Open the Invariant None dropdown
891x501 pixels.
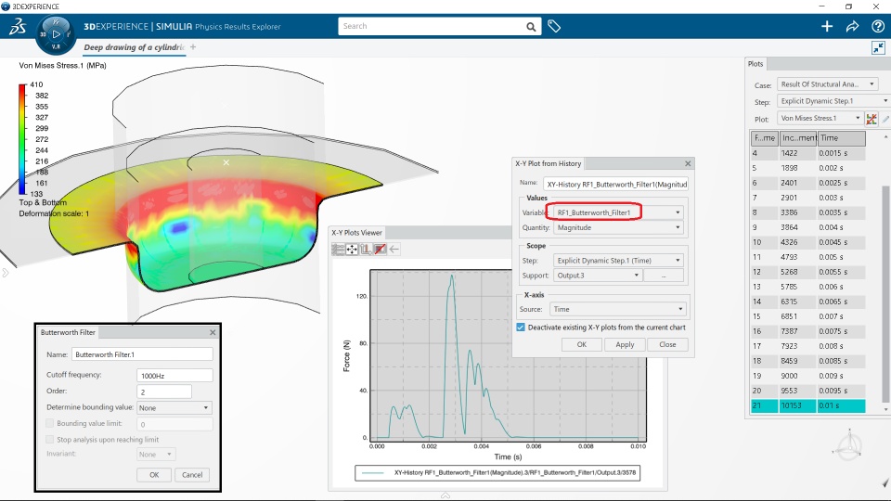click(x=156, y=455)
